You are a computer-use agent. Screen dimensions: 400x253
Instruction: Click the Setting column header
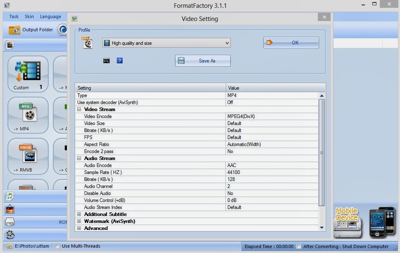(151, 88)
